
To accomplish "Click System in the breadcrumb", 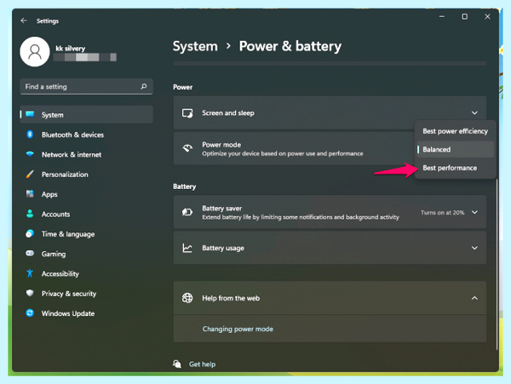I will [195, 46].
